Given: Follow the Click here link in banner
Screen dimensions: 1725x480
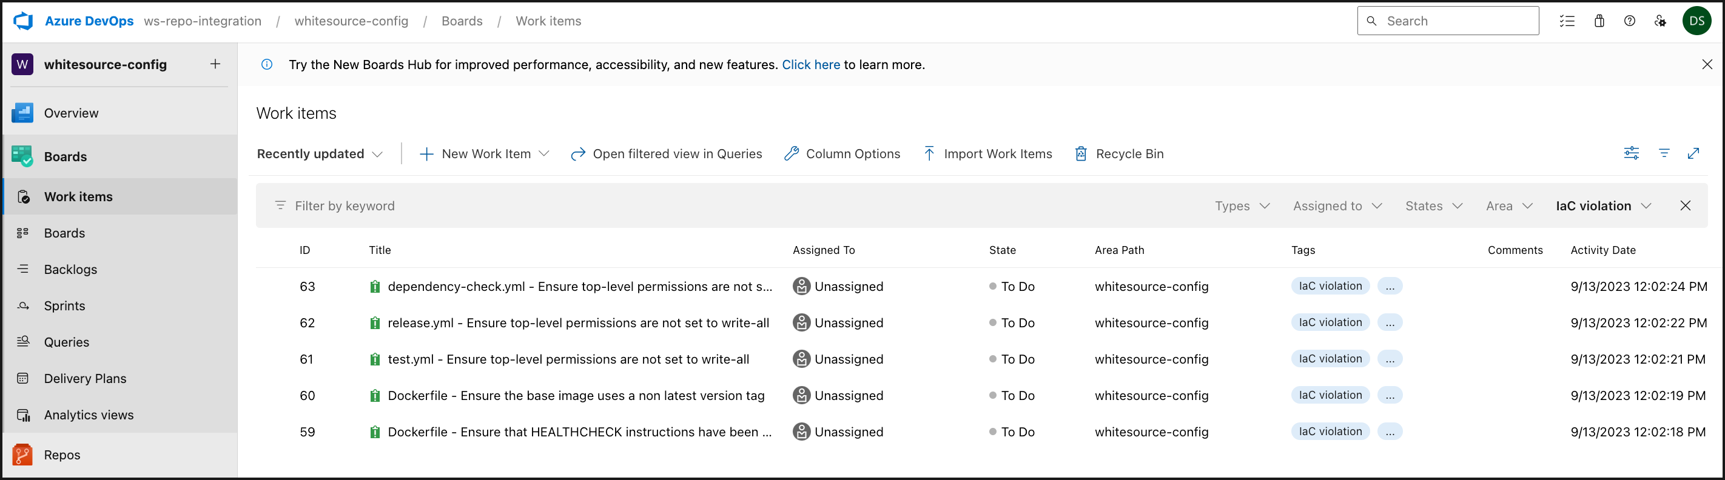Looking at the screenshot, I should click(x=810, y=65).
